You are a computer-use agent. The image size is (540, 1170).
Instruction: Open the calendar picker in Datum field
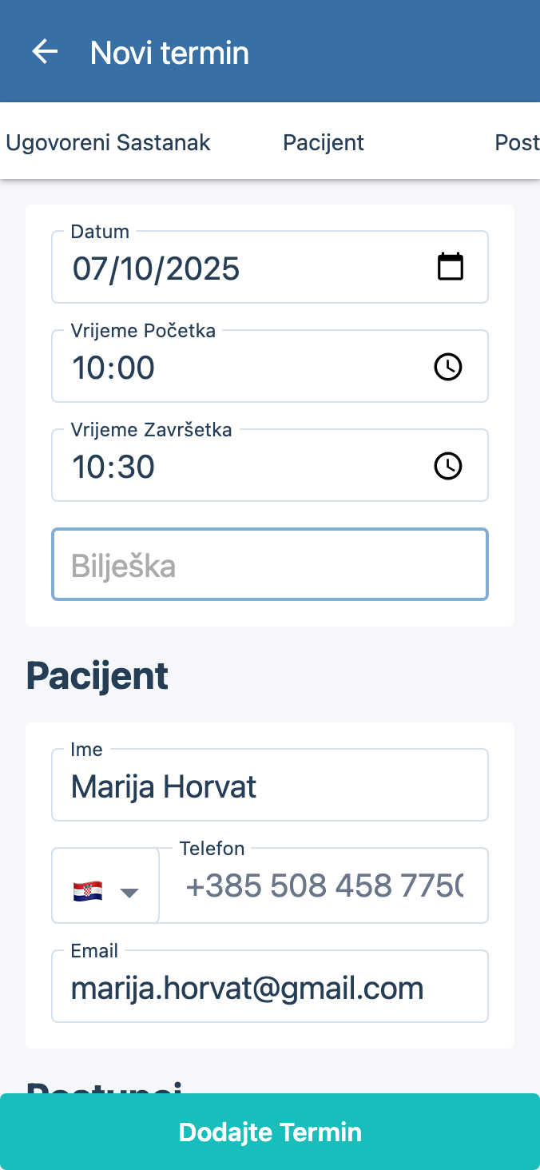451,267
